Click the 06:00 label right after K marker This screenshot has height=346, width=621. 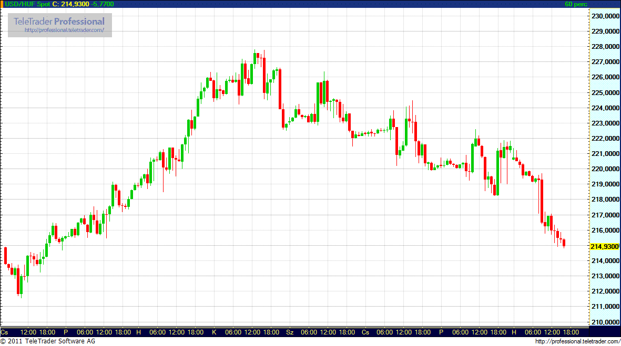click(233, 332)
